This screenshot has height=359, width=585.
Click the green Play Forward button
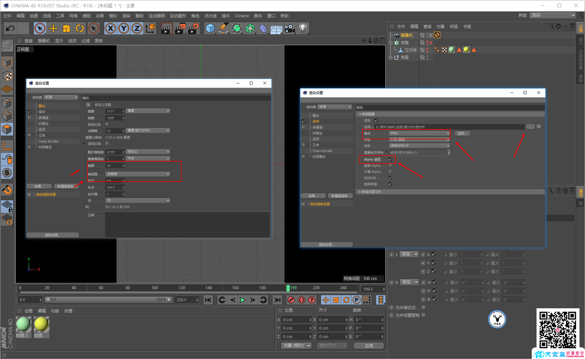tap(242, 300)
